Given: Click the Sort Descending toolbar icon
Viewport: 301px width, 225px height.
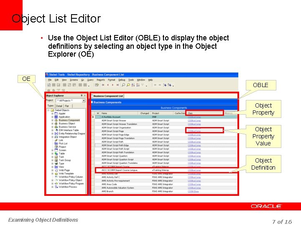Looking at the screenshot, I should pos(138,85).
